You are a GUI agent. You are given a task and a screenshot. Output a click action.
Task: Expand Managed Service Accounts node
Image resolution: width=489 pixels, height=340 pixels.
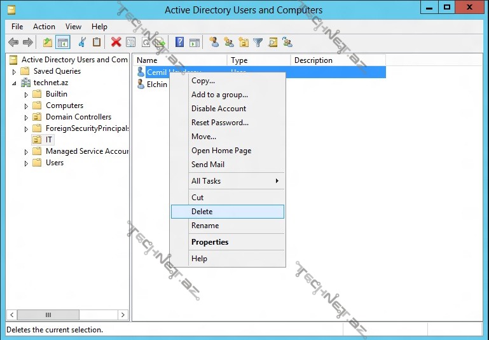tap(26, 152)
